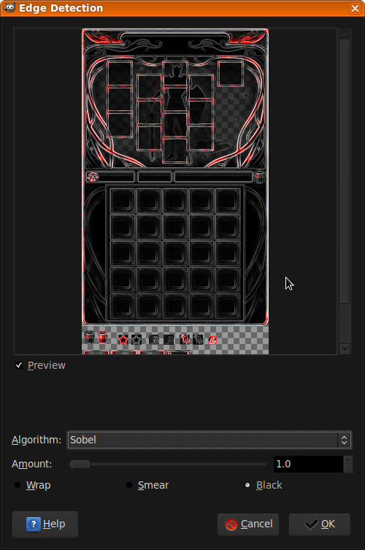This screenshot has width=365, height=550.
Task: Increase Amount with the up stepper arrow
Action: coord(347,460)
